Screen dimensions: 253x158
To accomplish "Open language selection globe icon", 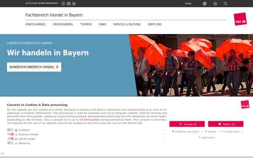I will (205, 4).
